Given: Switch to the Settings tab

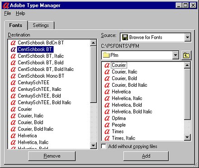Looking at the screenshot, I should click(41, 25).
